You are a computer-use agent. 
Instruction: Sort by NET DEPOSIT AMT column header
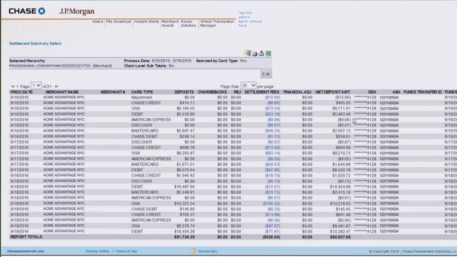coord(333,92)
